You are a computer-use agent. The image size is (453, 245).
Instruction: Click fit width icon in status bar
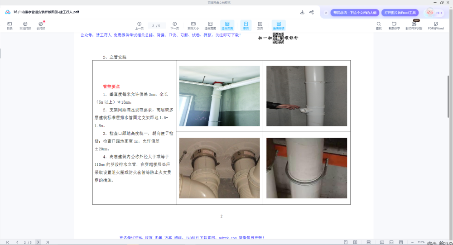coord(391,242)
